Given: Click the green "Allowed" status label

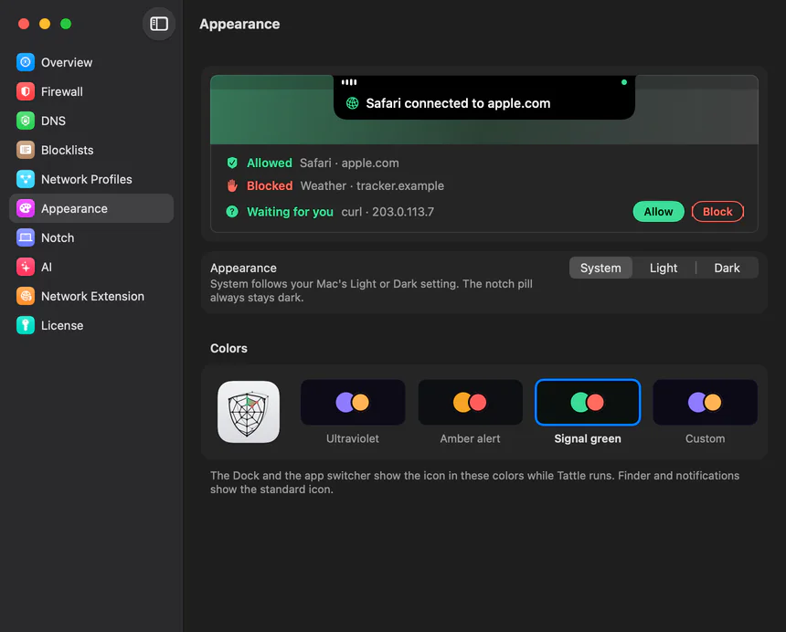Looking at the screenshot, I should pos(270,163).
